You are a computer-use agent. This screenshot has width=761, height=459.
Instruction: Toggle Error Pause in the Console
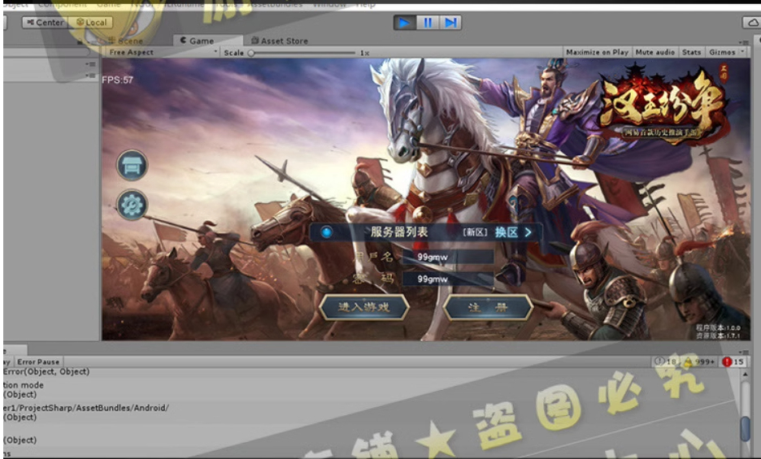point(38,362)
